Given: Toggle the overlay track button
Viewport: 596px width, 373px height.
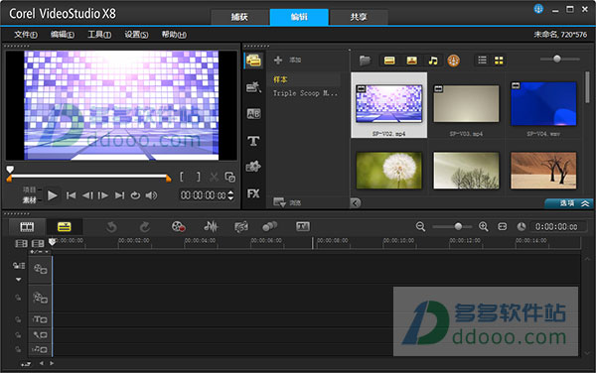Looking at the screenshot, I should click(41, 298).
